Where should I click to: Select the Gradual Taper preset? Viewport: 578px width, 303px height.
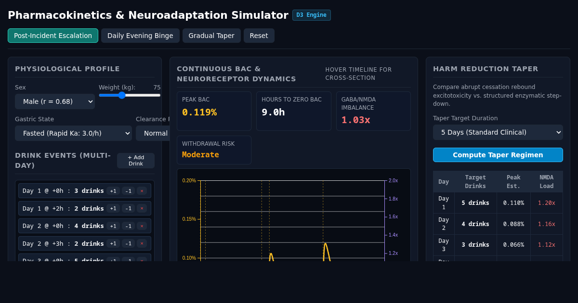click(211, 36)
